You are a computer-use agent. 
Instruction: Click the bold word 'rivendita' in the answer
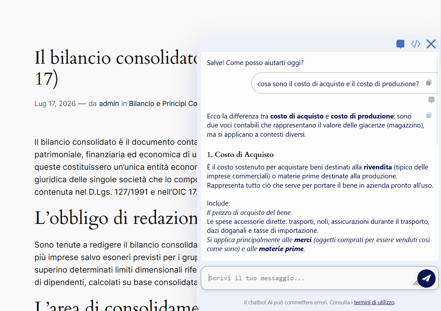378,167
